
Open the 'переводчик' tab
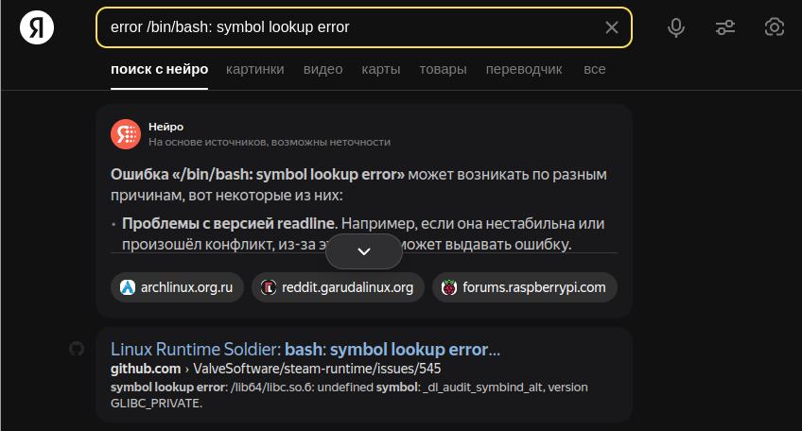pos(524,69)
